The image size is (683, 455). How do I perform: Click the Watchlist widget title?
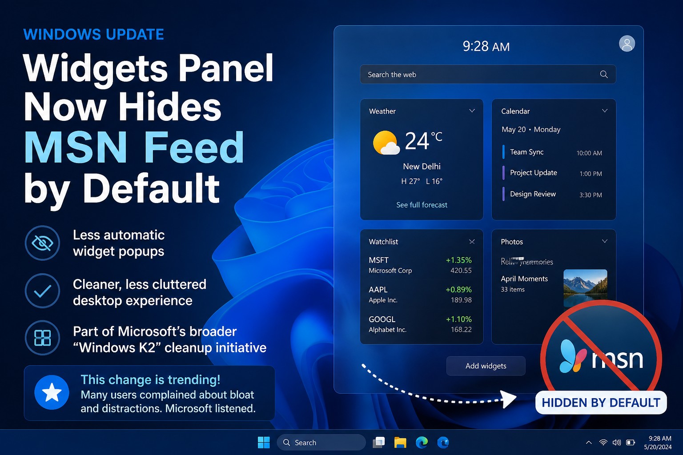(x=383, y=242)
